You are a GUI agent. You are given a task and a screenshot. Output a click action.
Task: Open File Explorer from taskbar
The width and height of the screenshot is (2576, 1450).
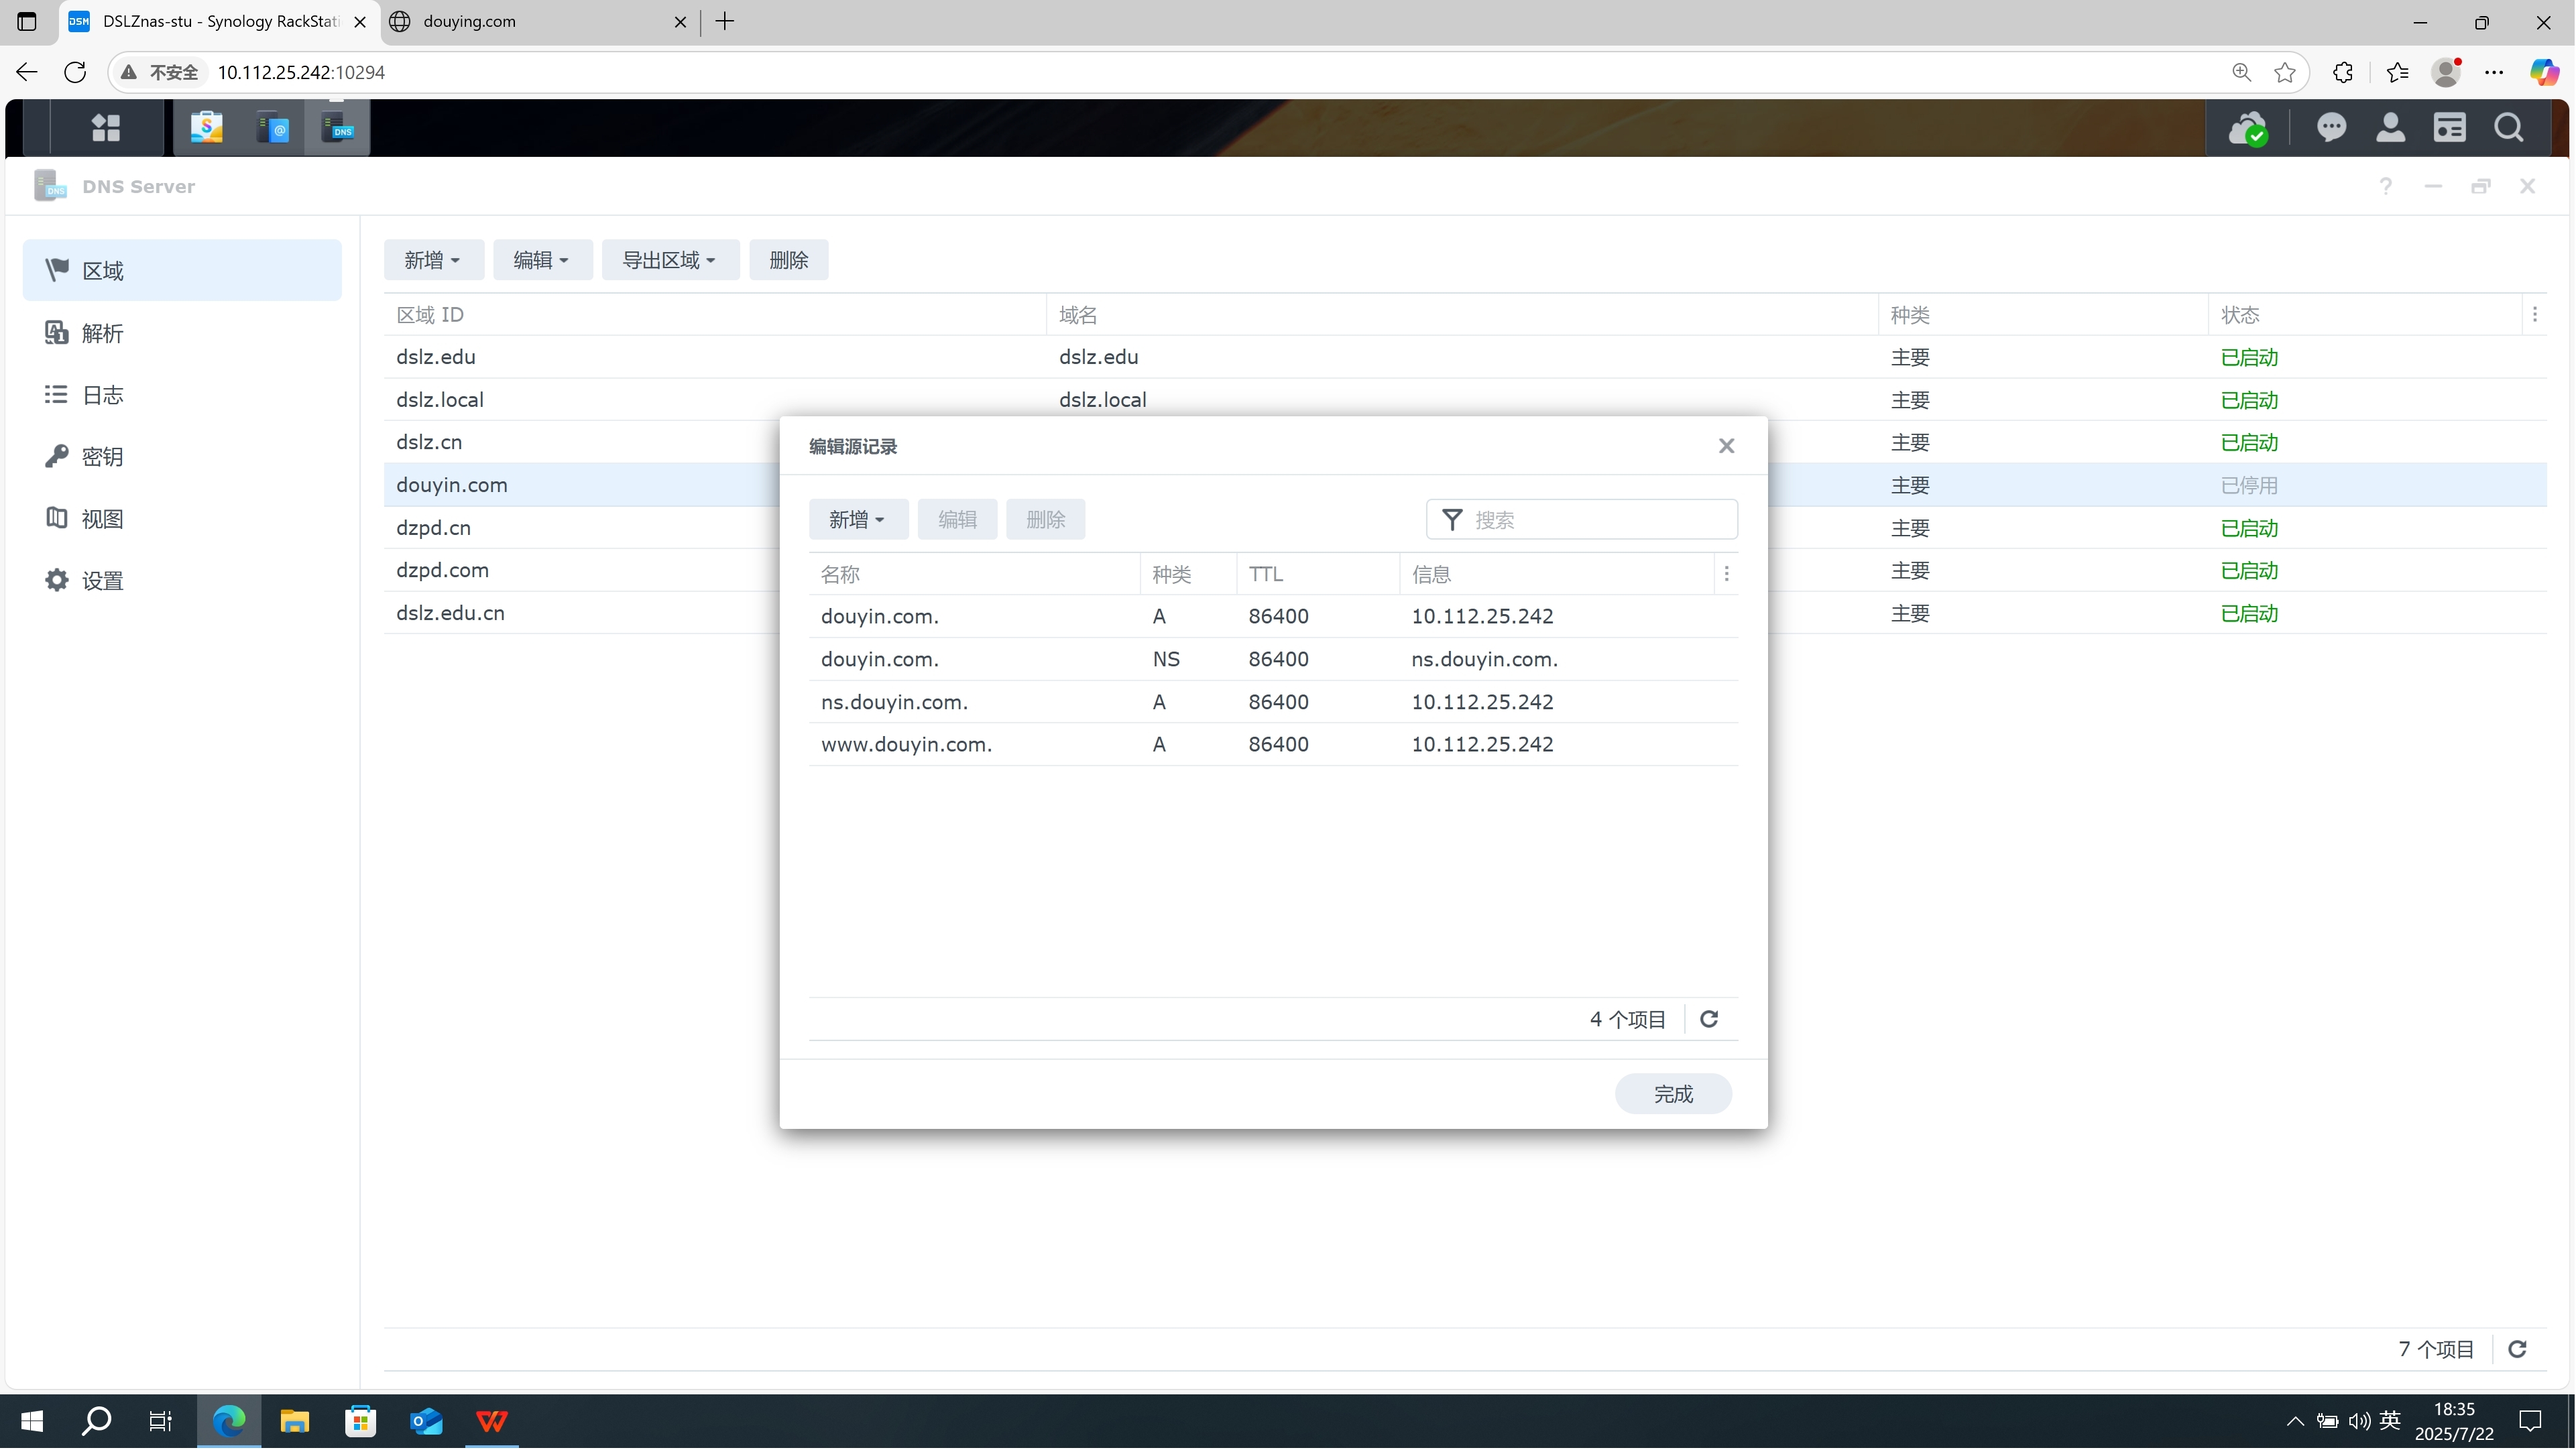[x=294, y=1421]
